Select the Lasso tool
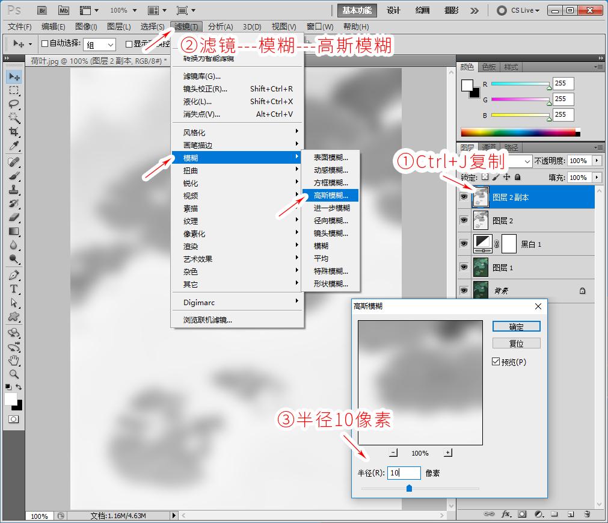Viewport: 608px width, 523px height. coord(14,104)
